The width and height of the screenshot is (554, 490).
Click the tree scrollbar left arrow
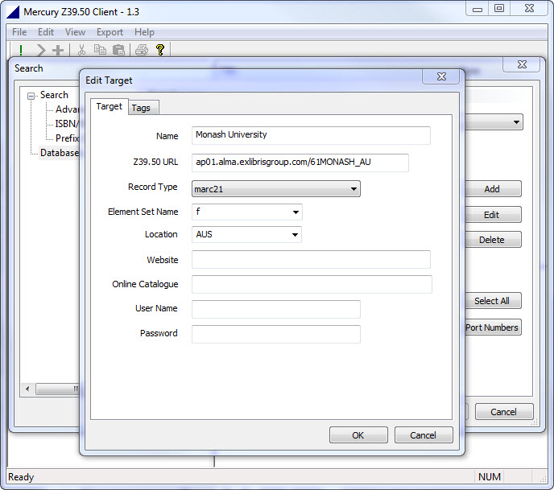tap(27, 389)
